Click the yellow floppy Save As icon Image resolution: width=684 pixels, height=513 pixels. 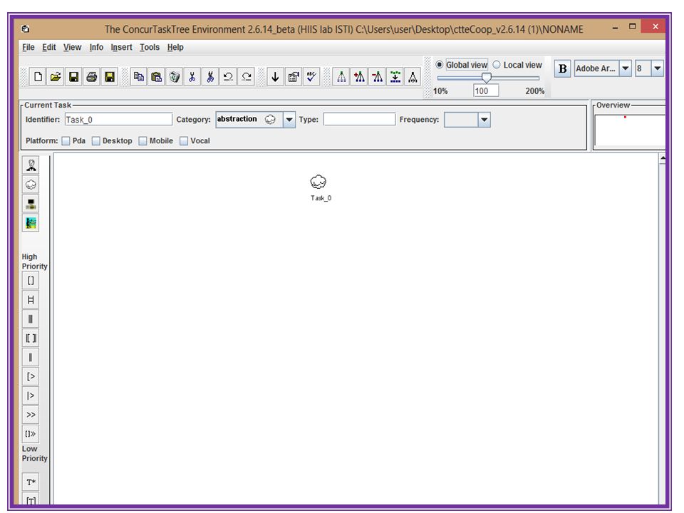[110, 77]
